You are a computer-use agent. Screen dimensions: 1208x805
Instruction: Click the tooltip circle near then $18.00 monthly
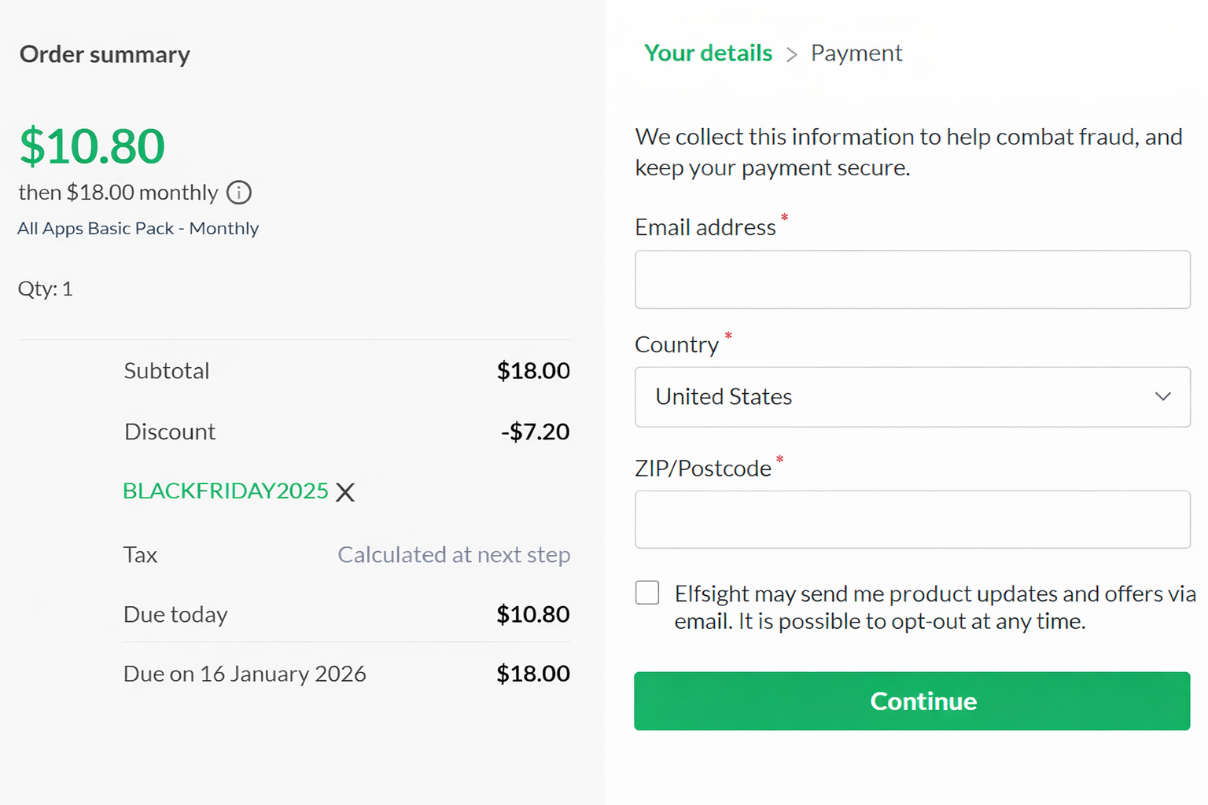point(238,193)
